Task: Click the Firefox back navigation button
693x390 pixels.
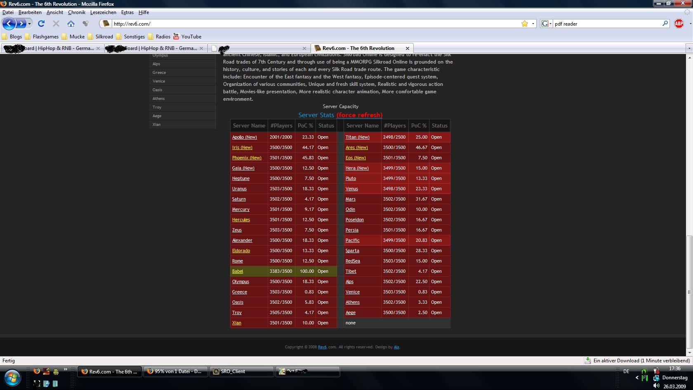Action: pos(9,24)
